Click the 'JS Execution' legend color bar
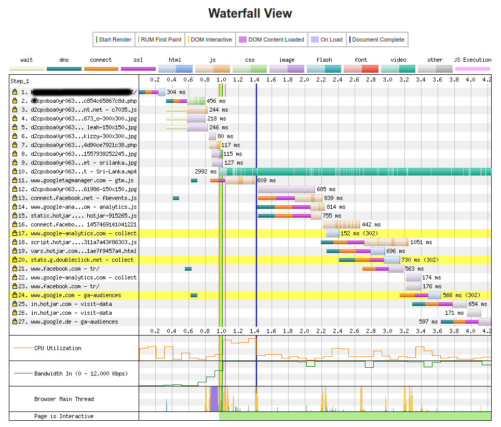The image size is (501, 427). tap(472, 69)
